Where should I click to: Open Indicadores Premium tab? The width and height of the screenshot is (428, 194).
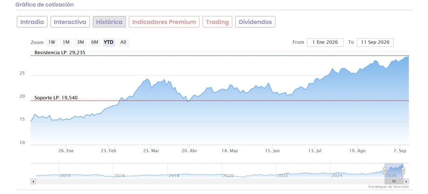click(x=164, y=22)
